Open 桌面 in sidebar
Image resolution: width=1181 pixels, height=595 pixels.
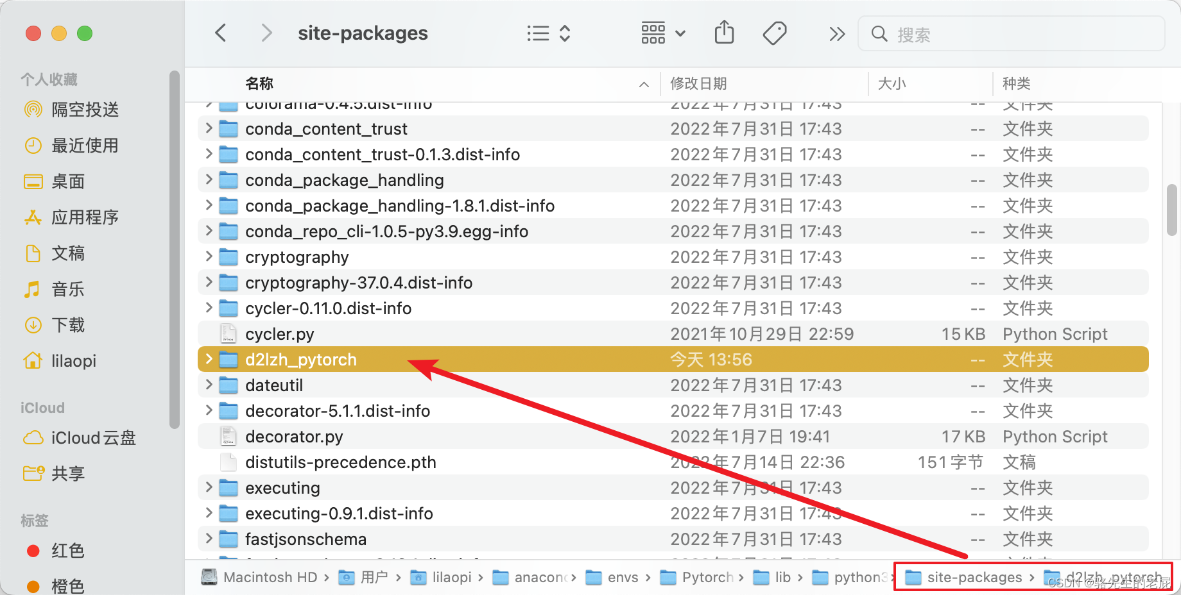(55, 181)
